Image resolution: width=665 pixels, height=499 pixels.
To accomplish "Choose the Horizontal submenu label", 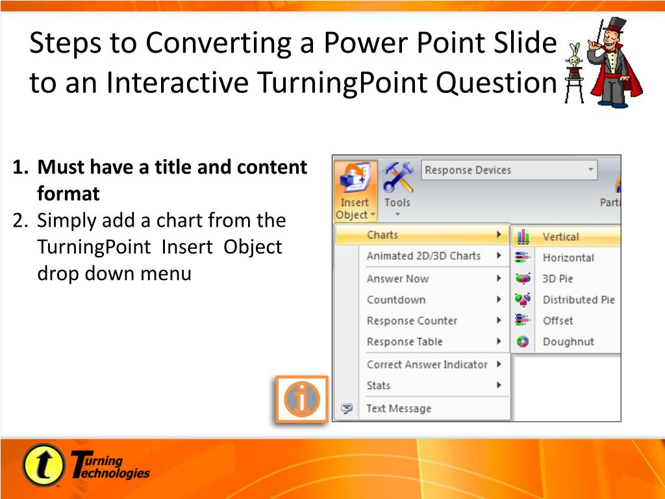I will tap(568, 257).
